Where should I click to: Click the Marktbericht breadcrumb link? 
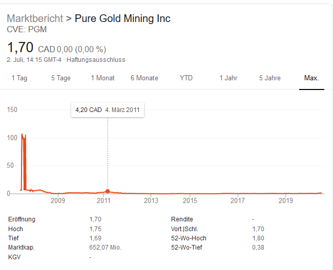coord(35,18)
